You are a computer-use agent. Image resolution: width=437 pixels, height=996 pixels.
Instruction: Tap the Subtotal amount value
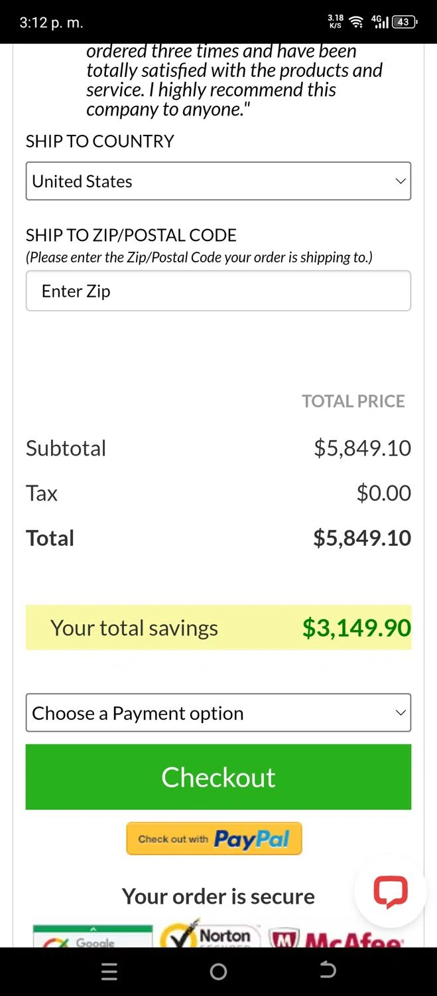pos(363,448)
